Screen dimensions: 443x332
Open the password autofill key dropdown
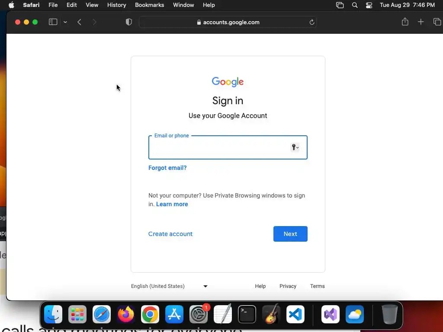coord(295,147)
